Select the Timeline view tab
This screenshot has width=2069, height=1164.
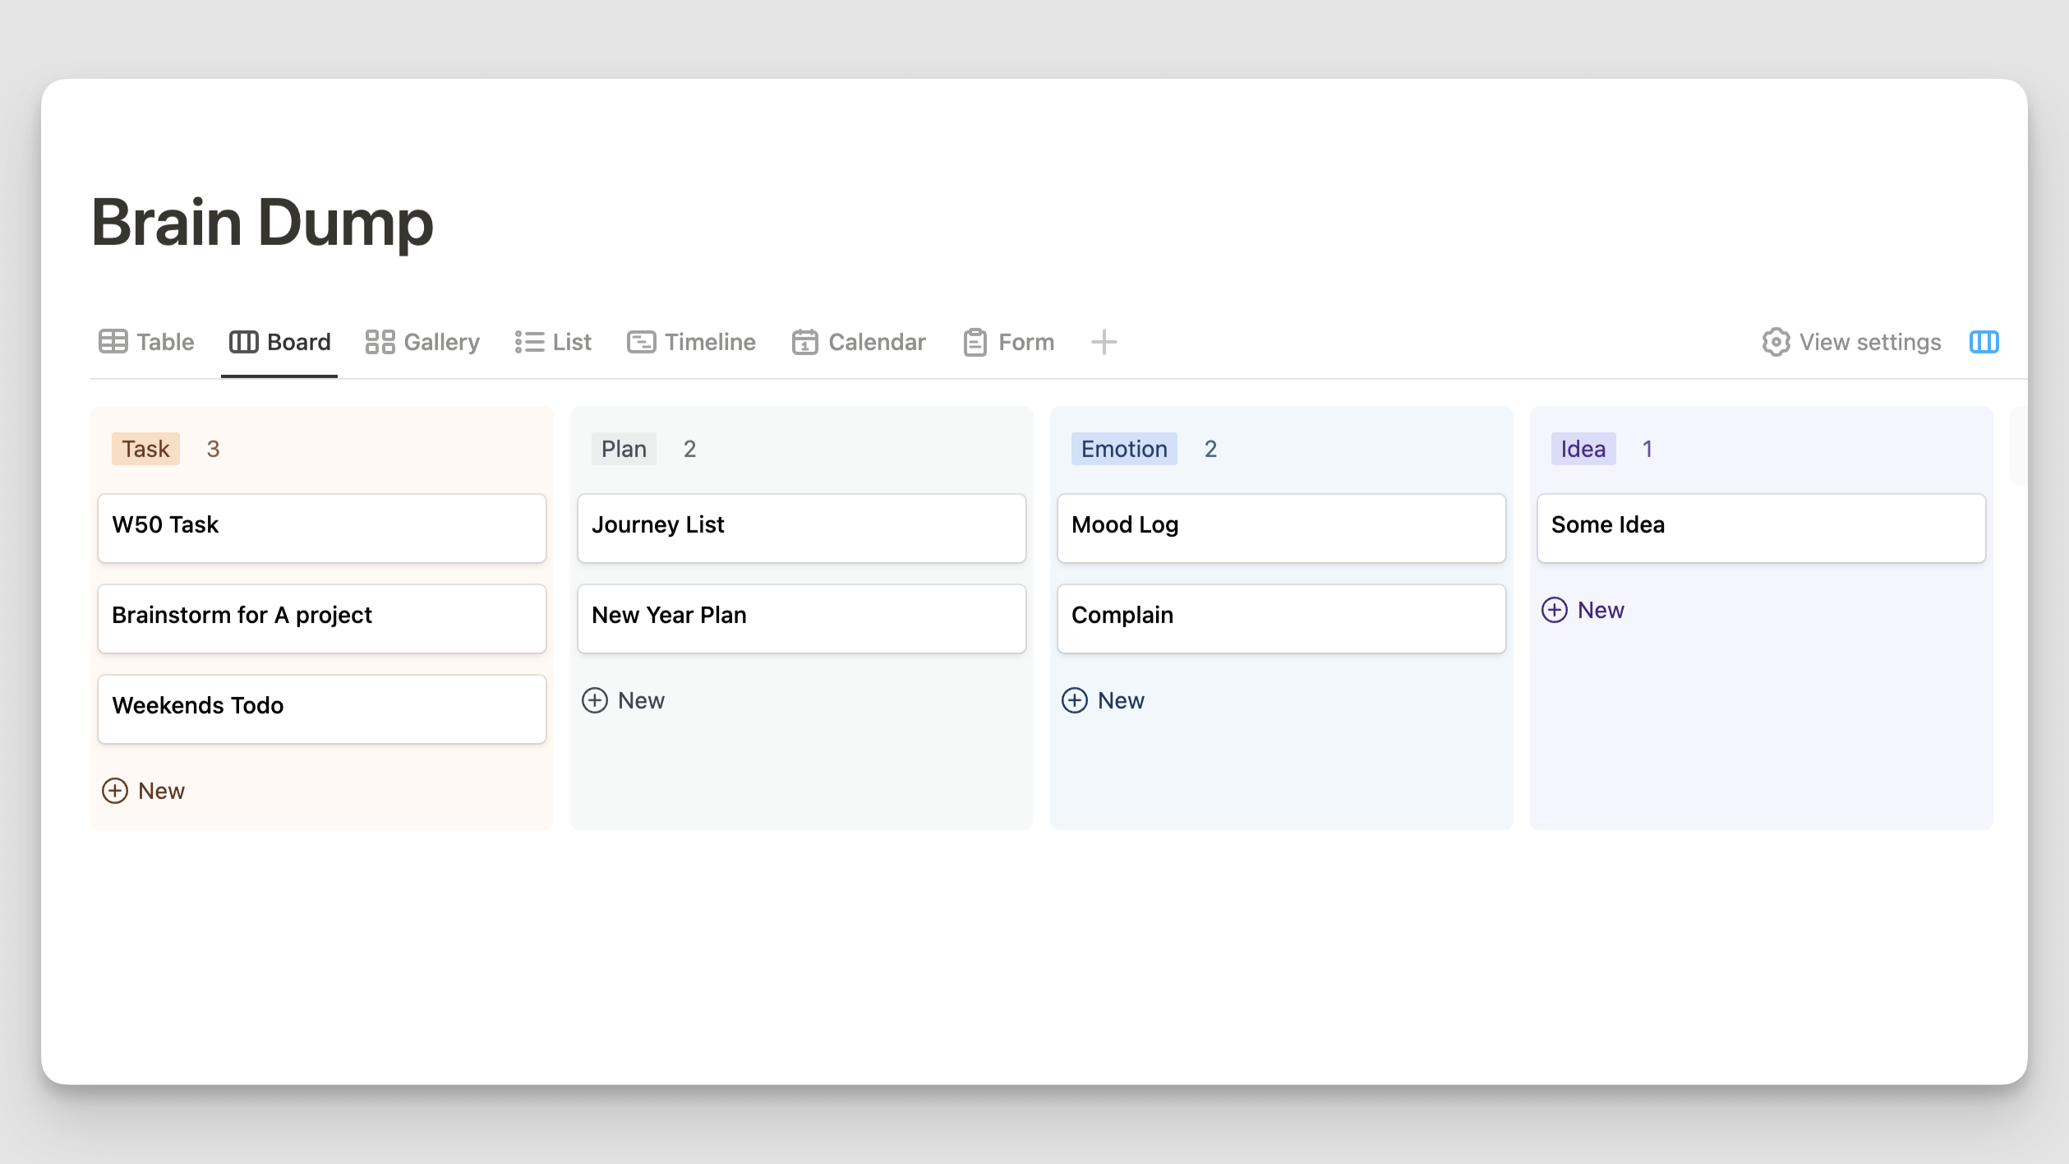tap(691, 342)
